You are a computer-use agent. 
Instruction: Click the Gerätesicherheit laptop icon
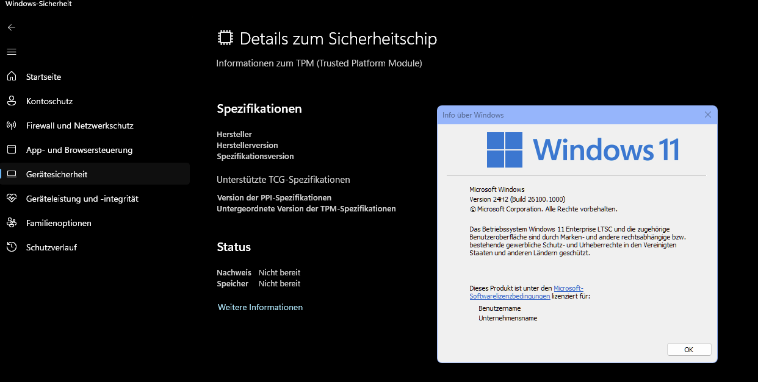click(12, 174)
